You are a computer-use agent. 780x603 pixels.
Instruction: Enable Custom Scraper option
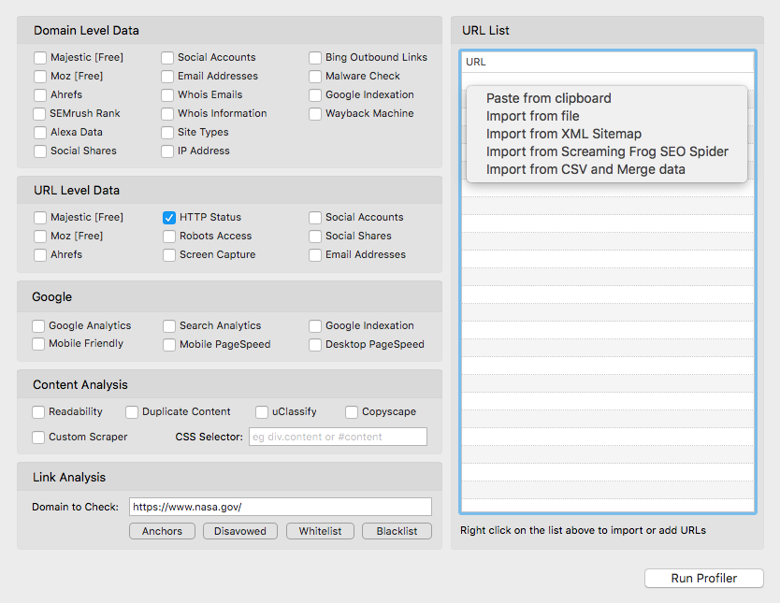(38, 437)
